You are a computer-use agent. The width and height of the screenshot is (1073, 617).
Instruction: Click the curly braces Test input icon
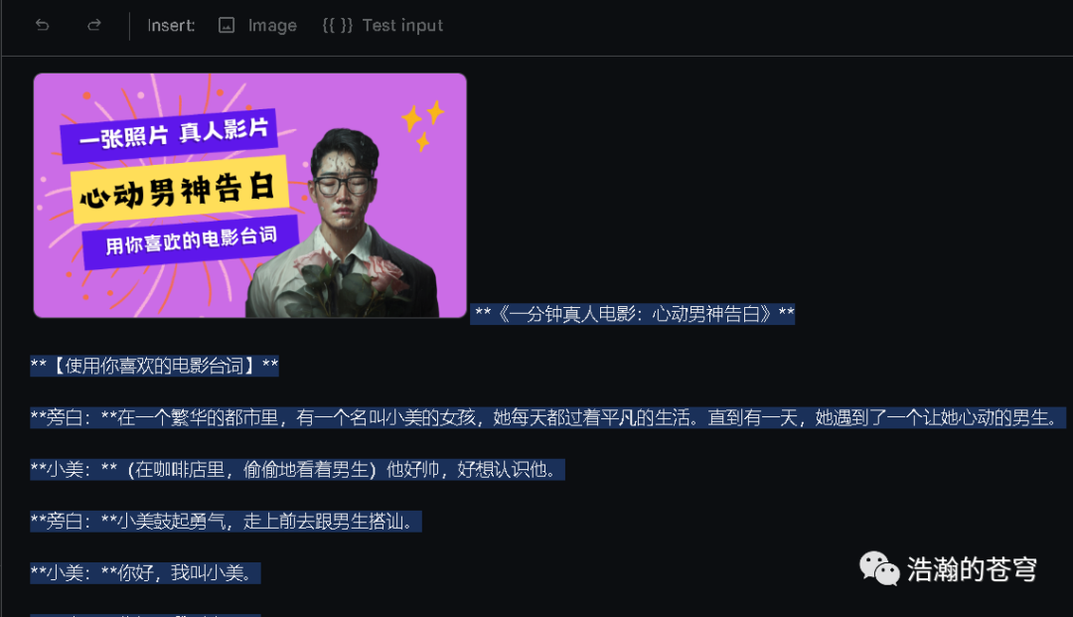338,25
